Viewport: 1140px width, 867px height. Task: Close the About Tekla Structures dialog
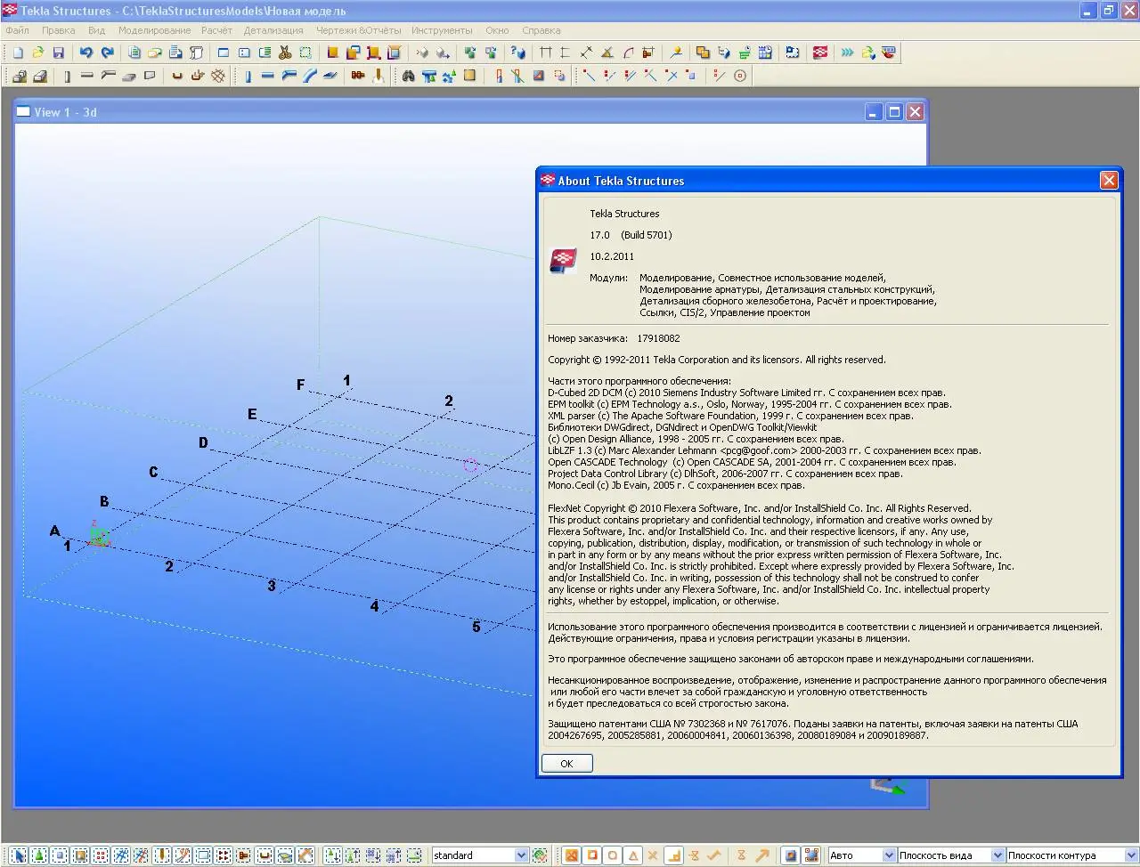click(1109, 181)
